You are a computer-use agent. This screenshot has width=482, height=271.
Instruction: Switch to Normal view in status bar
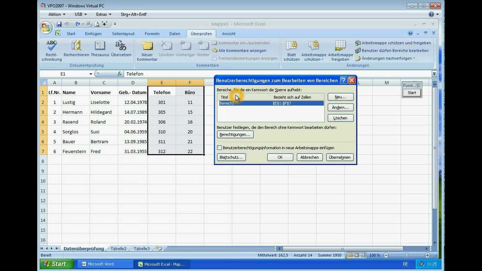[x=350, y=255]
